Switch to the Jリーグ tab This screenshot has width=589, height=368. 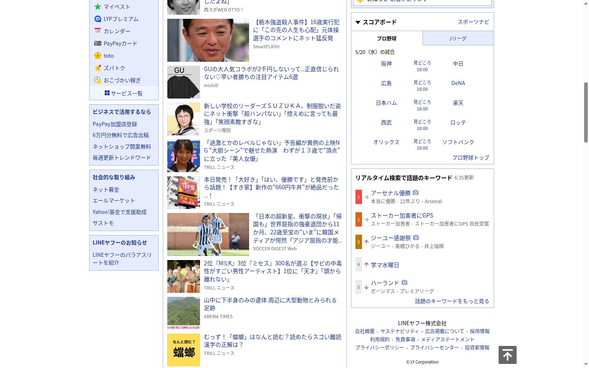pos(458,38)
